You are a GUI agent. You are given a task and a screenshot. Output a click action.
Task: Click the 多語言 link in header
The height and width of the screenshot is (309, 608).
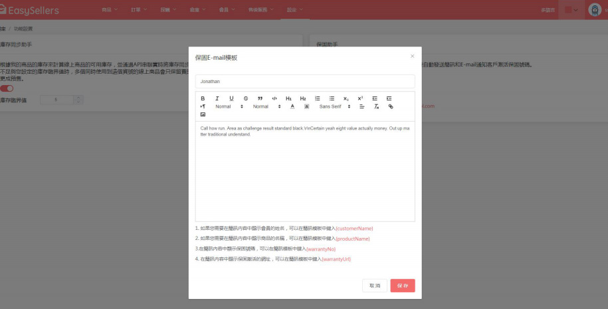click(x=548, y=10)
